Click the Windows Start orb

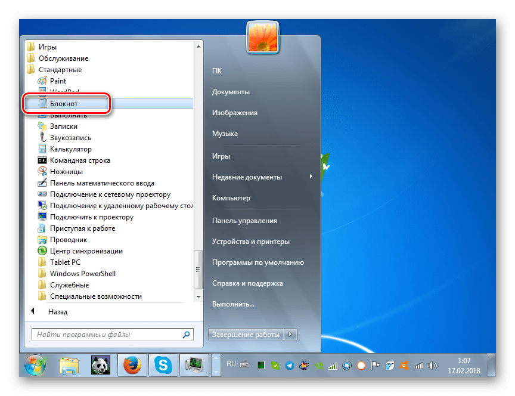pos(35,366)
